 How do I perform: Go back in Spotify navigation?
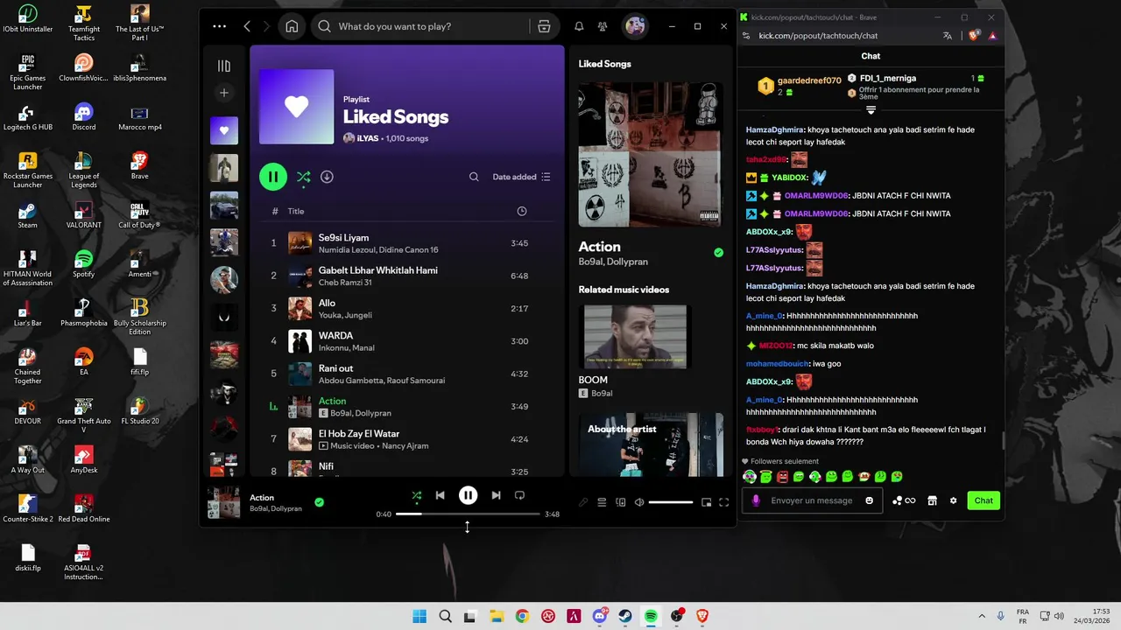pos(247,26)
